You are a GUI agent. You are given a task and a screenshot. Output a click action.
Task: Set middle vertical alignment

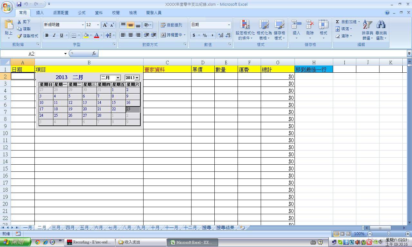pyautogui.click(x=130, y=25)
